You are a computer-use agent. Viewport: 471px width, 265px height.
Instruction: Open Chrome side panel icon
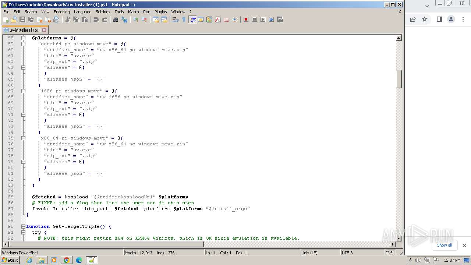(439, 19)
